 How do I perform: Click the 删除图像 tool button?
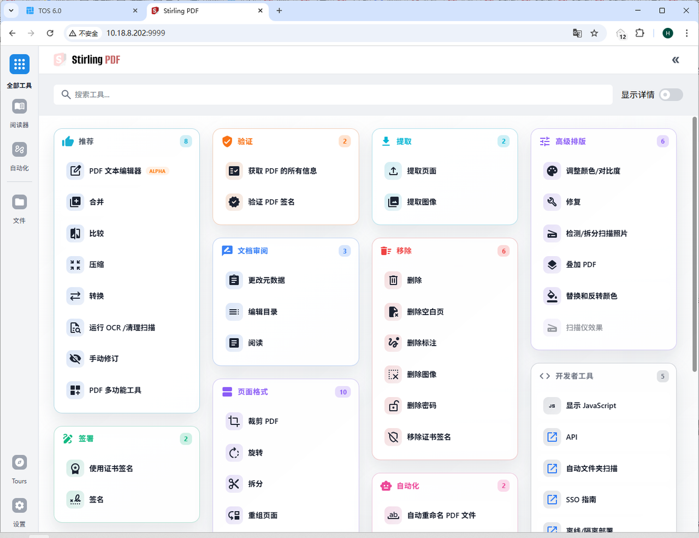coord(445,375)
